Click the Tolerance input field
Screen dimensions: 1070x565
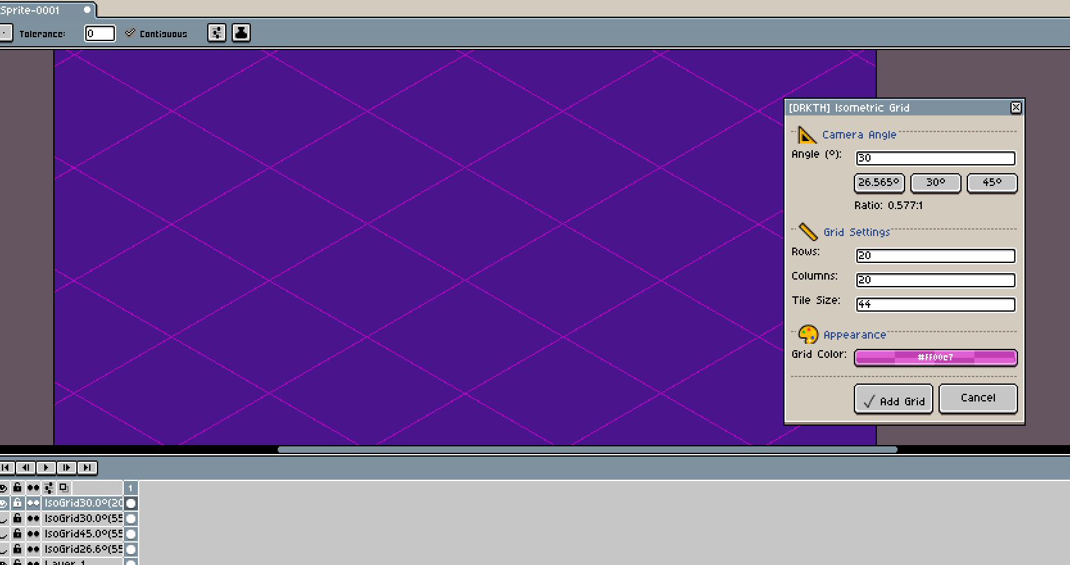coord(100,33)
